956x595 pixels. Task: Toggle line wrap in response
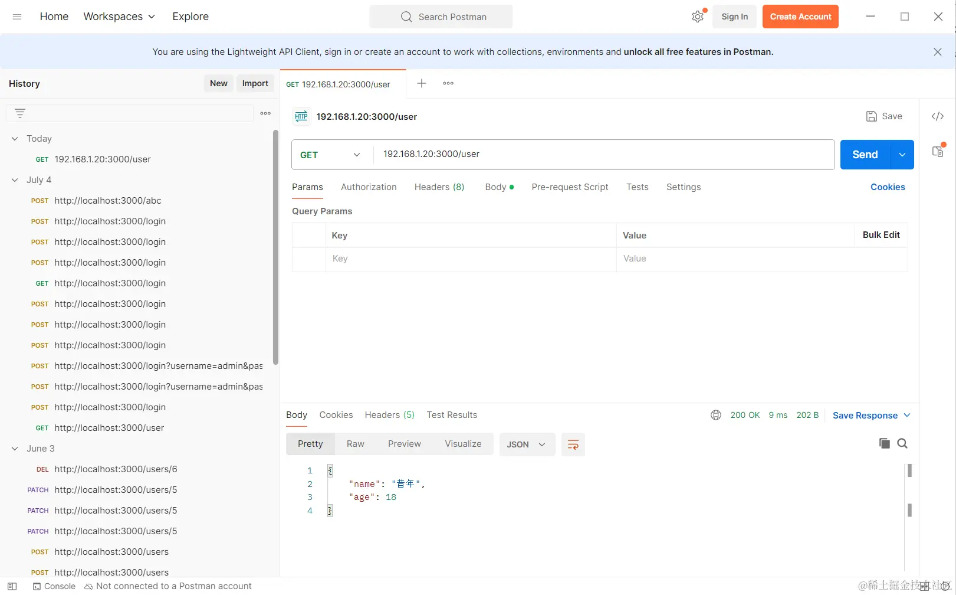[573, 444]
